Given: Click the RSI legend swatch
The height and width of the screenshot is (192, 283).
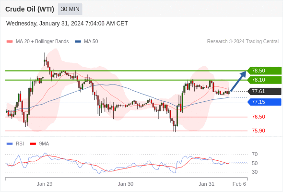Looking at the screenshot, I should pos(10,144).
